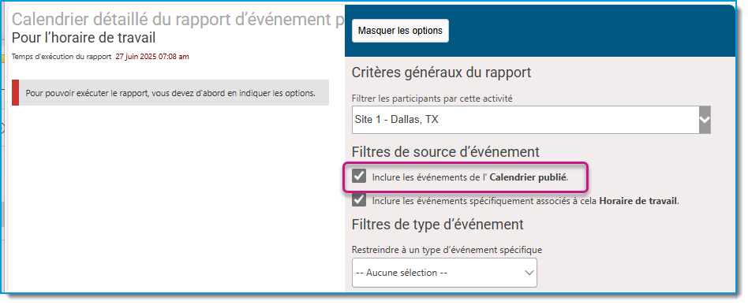Toggle the Calendrier publié events checkbox

359,176
